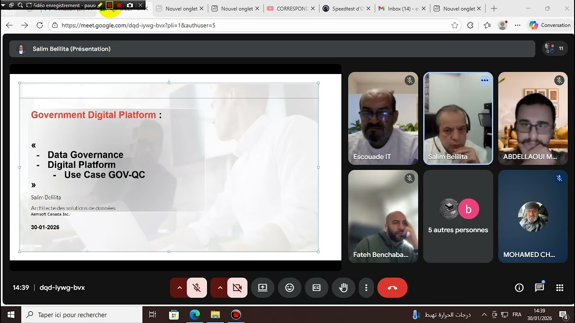View the 5 autres personnes tile
Screen dimensions: 575x323
click(458, 216)
